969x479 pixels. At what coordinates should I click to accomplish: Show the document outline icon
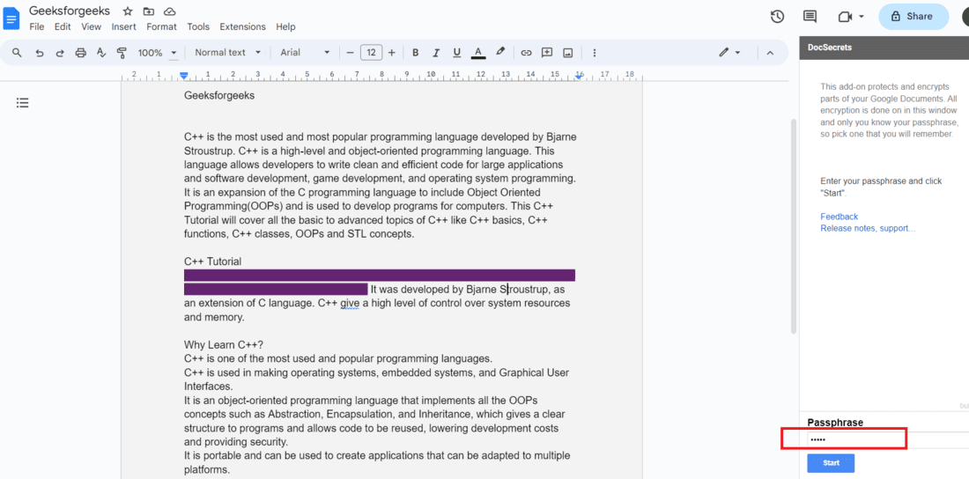[22, 103]
